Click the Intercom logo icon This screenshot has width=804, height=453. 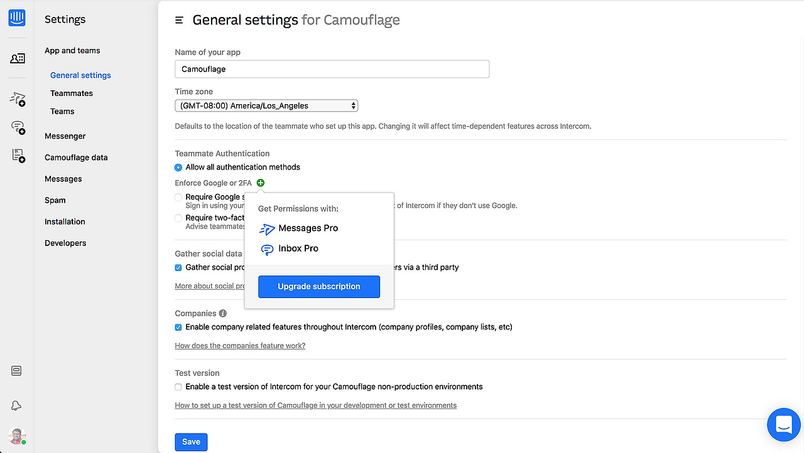17,18
